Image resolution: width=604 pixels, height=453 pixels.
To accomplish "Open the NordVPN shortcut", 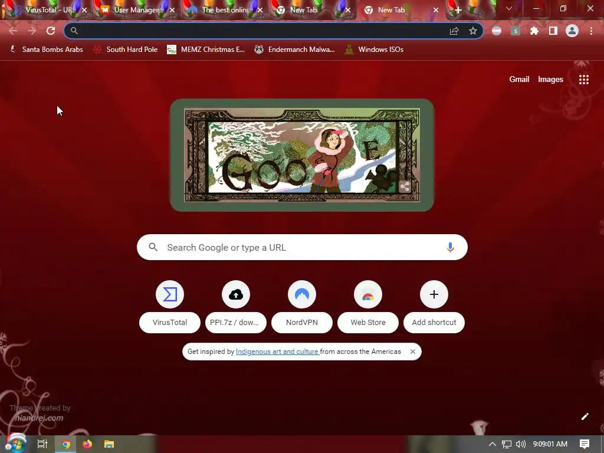I will coord(302,306).
